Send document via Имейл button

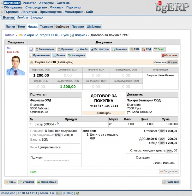82,49
